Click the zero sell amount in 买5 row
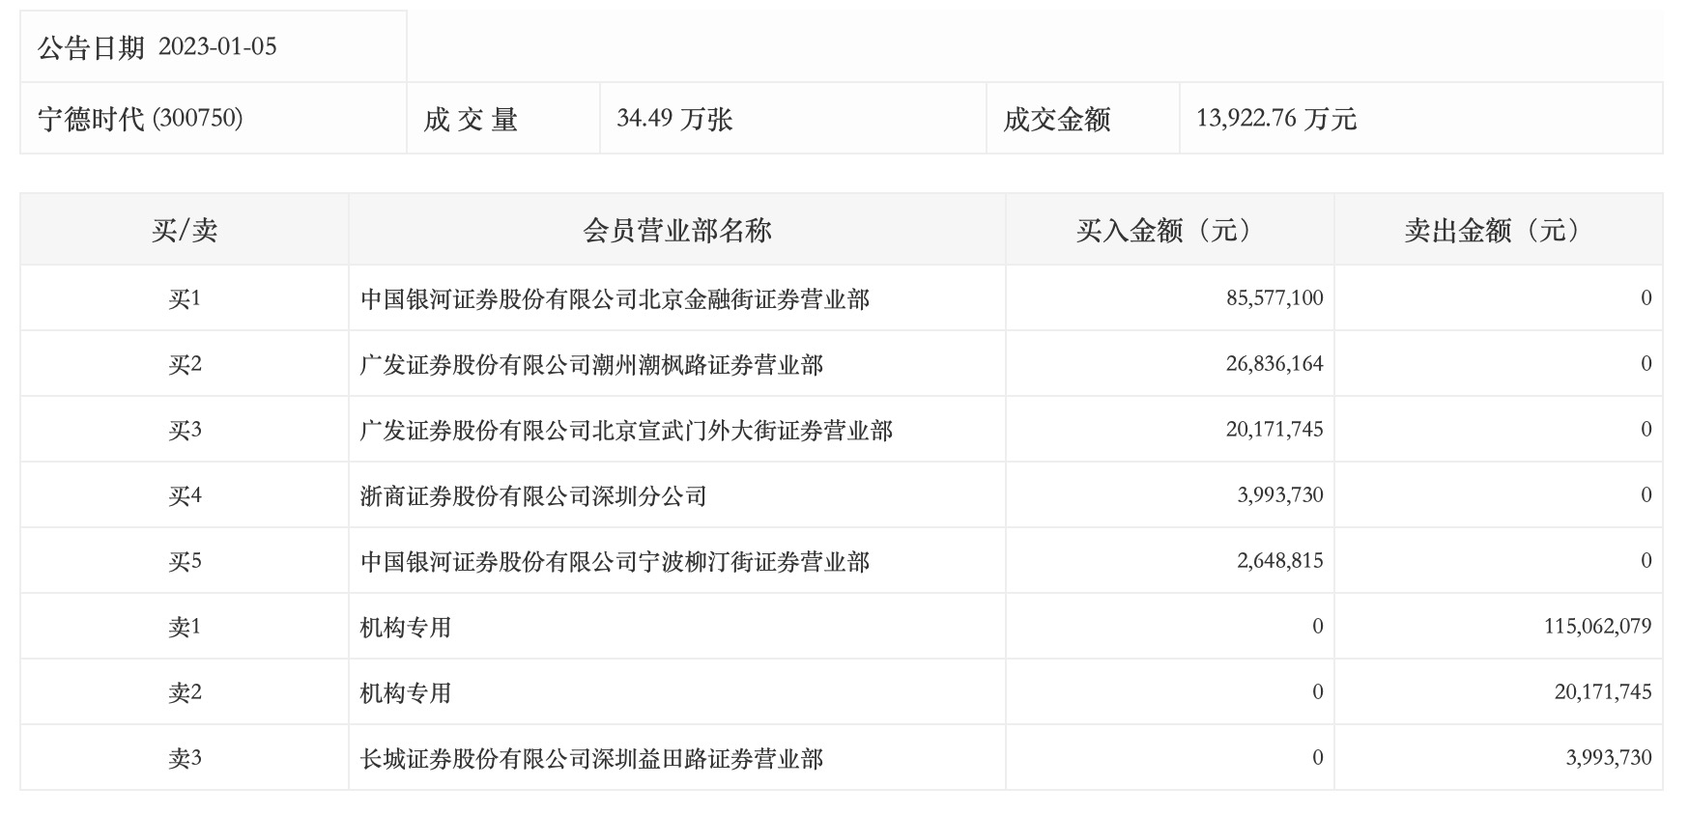Screen dimensions: 1689x815 (x=1646, y=561)
